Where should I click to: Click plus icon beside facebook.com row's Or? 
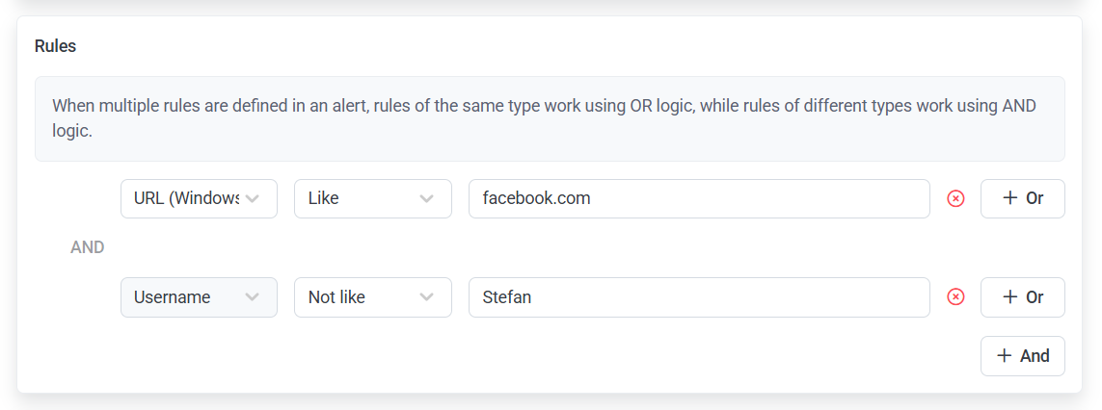(1010, 198)
